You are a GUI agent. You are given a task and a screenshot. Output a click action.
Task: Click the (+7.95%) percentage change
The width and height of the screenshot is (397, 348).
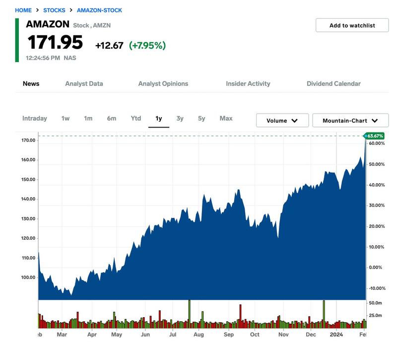[147, 46]
